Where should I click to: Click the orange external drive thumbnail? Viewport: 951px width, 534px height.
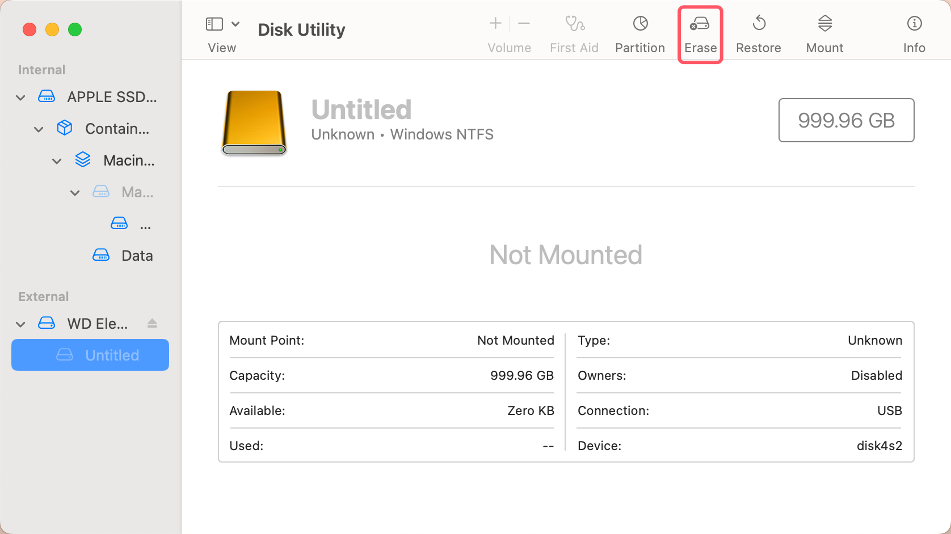click(254, 122)
